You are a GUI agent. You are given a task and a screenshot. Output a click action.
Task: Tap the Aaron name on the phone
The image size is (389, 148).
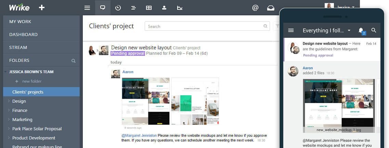point(308,68)
